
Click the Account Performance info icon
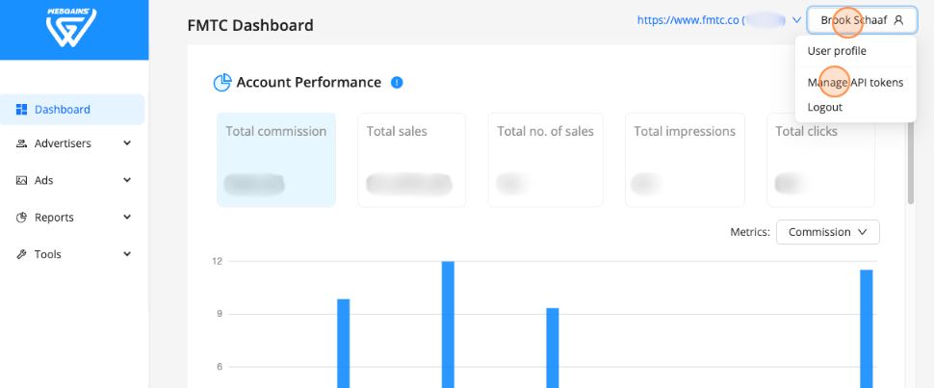pos(397,83)
